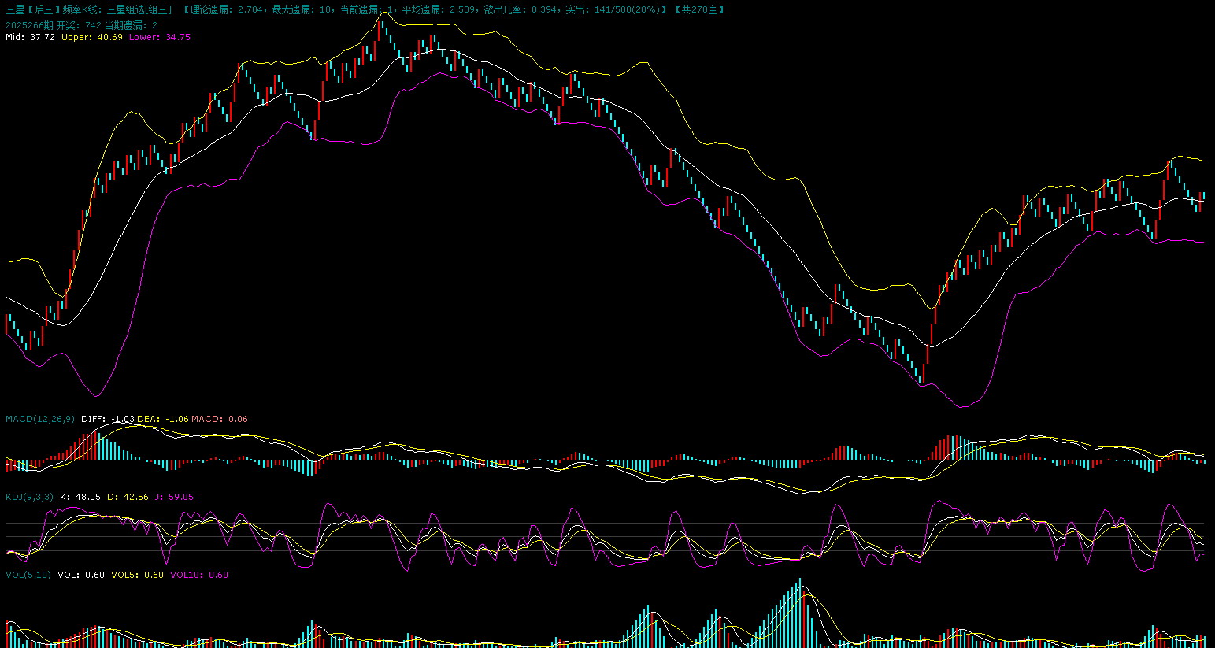Select the magenta Lower: 34.75 readout
1215x648 pixels.
click(x=160, y=37)
